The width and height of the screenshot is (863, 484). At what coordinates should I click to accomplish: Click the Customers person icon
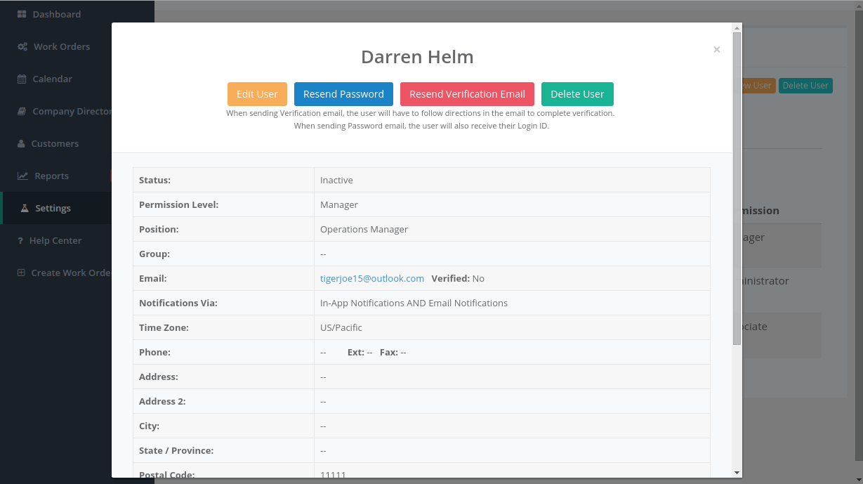pyautogui.click(x=21, y=143)
